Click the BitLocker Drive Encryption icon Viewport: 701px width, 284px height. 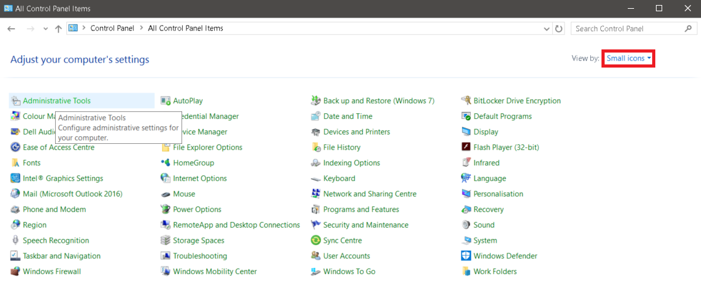point(466,101)
